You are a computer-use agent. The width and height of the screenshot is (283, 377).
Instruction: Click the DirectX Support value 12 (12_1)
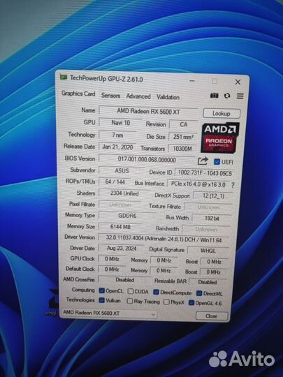click(213, 195)
